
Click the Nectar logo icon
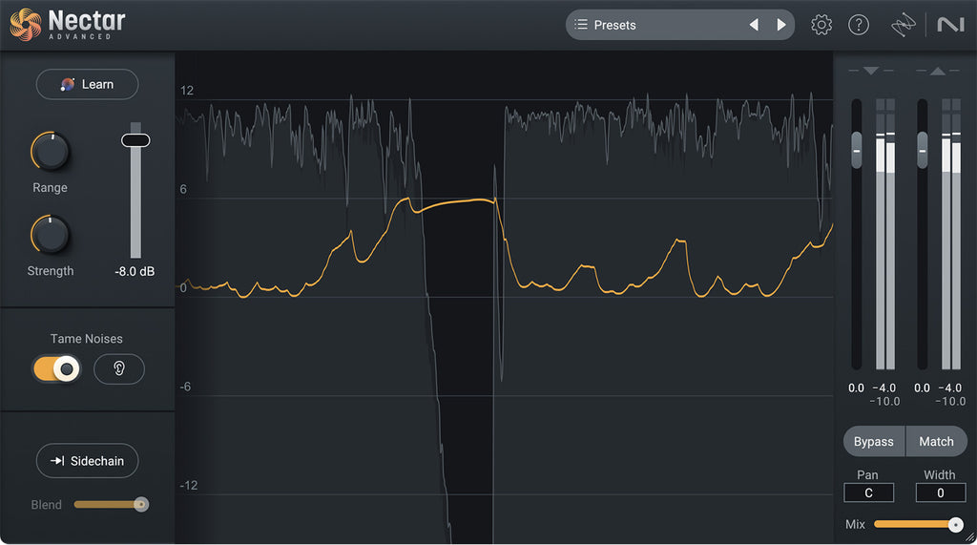[26, 24]
